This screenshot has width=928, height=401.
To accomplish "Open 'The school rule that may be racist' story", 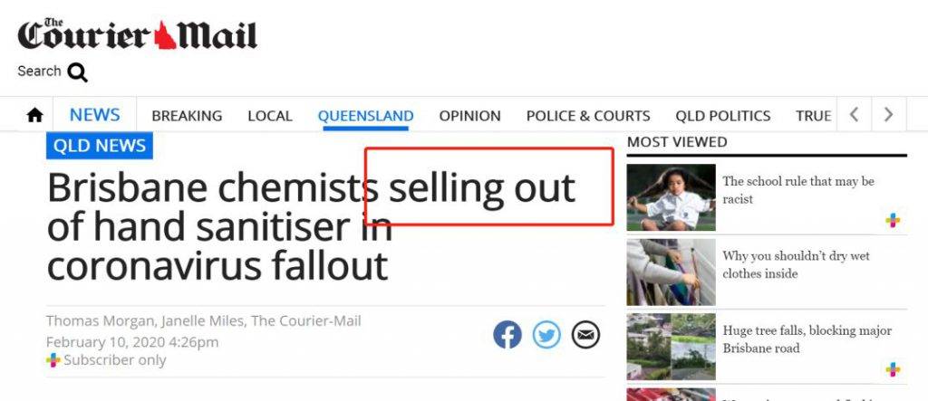I will [x=798, y=190].
